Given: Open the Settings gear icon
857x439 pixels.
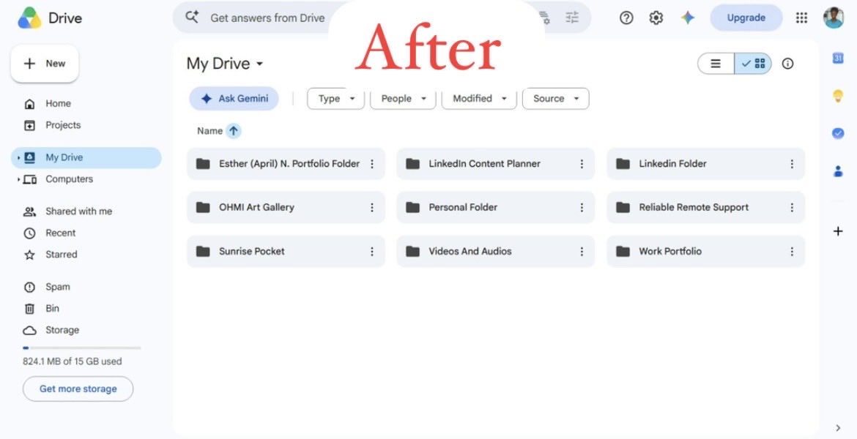Looking at the screenshot, I should tap(656, 18).
